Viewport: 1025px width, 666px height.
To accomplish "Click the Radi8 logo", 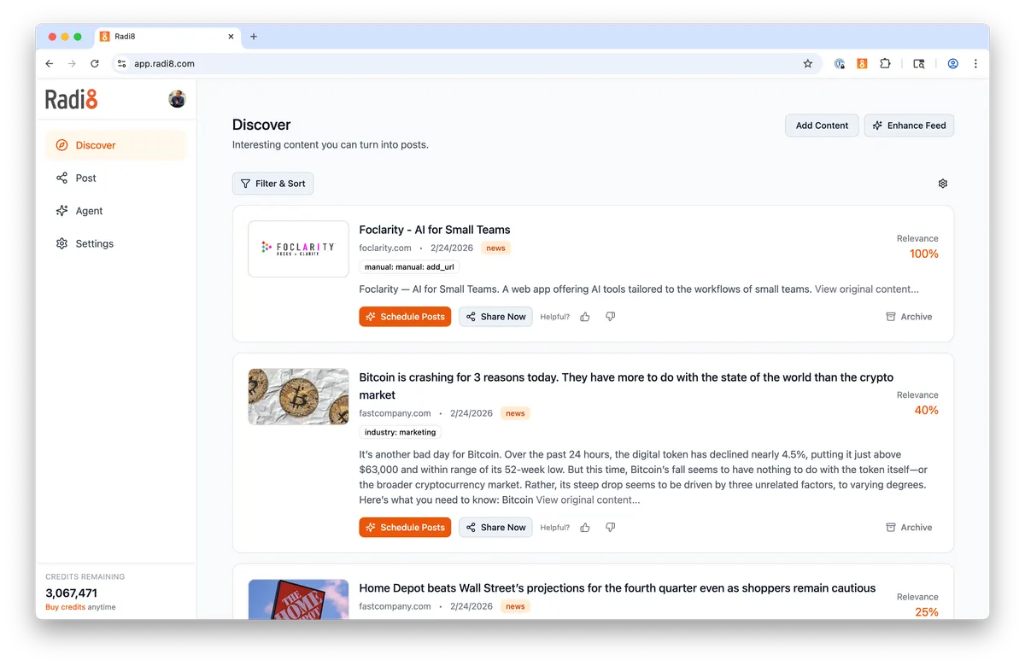I will tap(72, 99).
